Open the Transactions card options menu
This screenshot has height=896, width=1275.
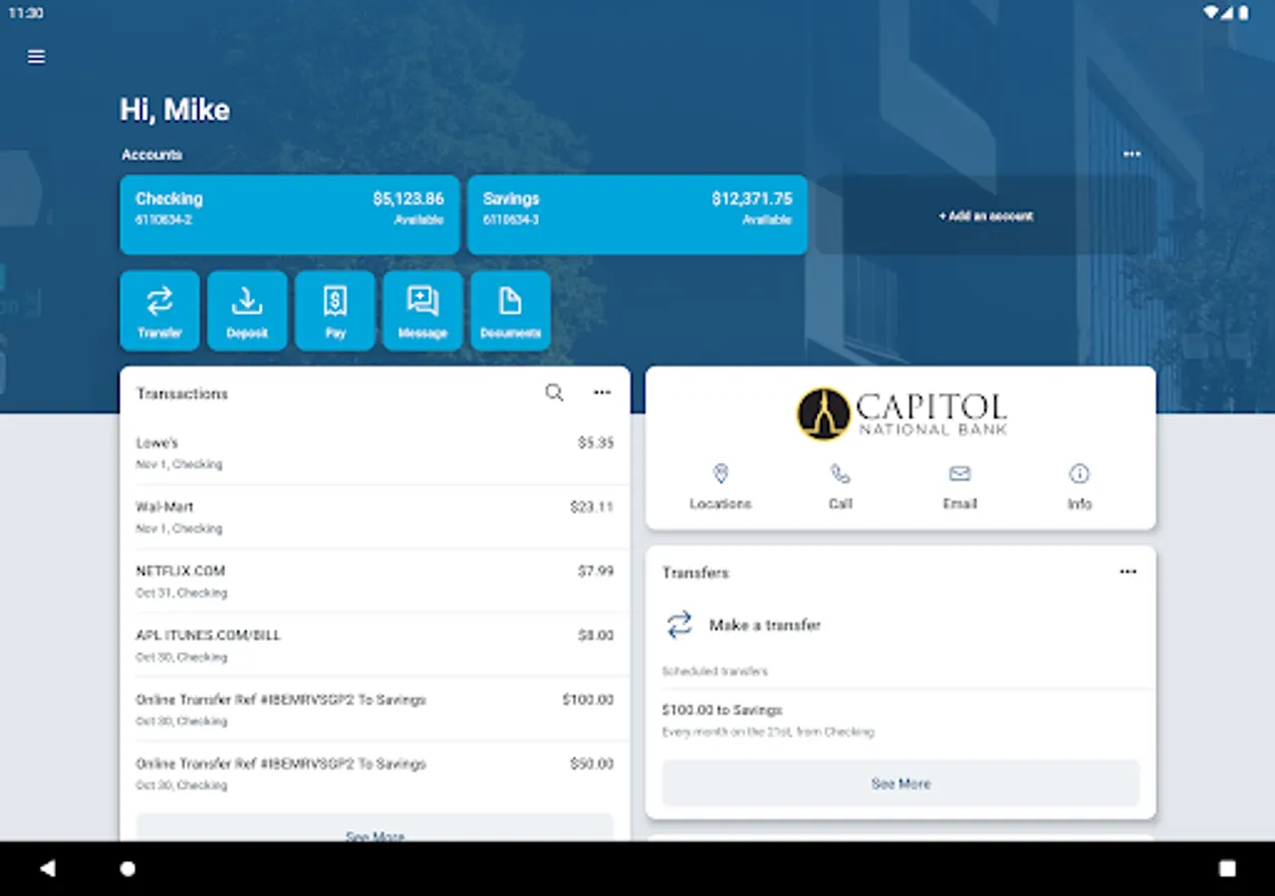pyautogui.click(x=603, y=393)
